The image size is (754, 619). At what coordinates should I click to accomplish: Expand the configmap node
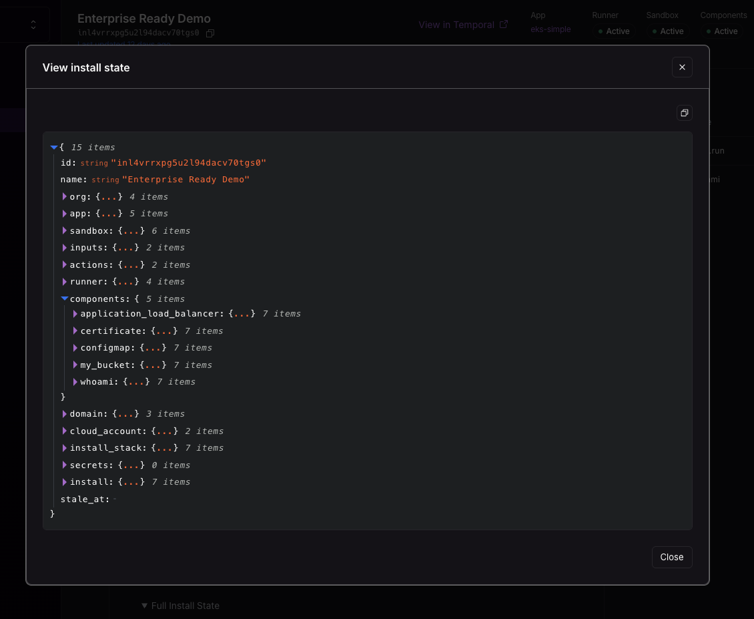75,347
